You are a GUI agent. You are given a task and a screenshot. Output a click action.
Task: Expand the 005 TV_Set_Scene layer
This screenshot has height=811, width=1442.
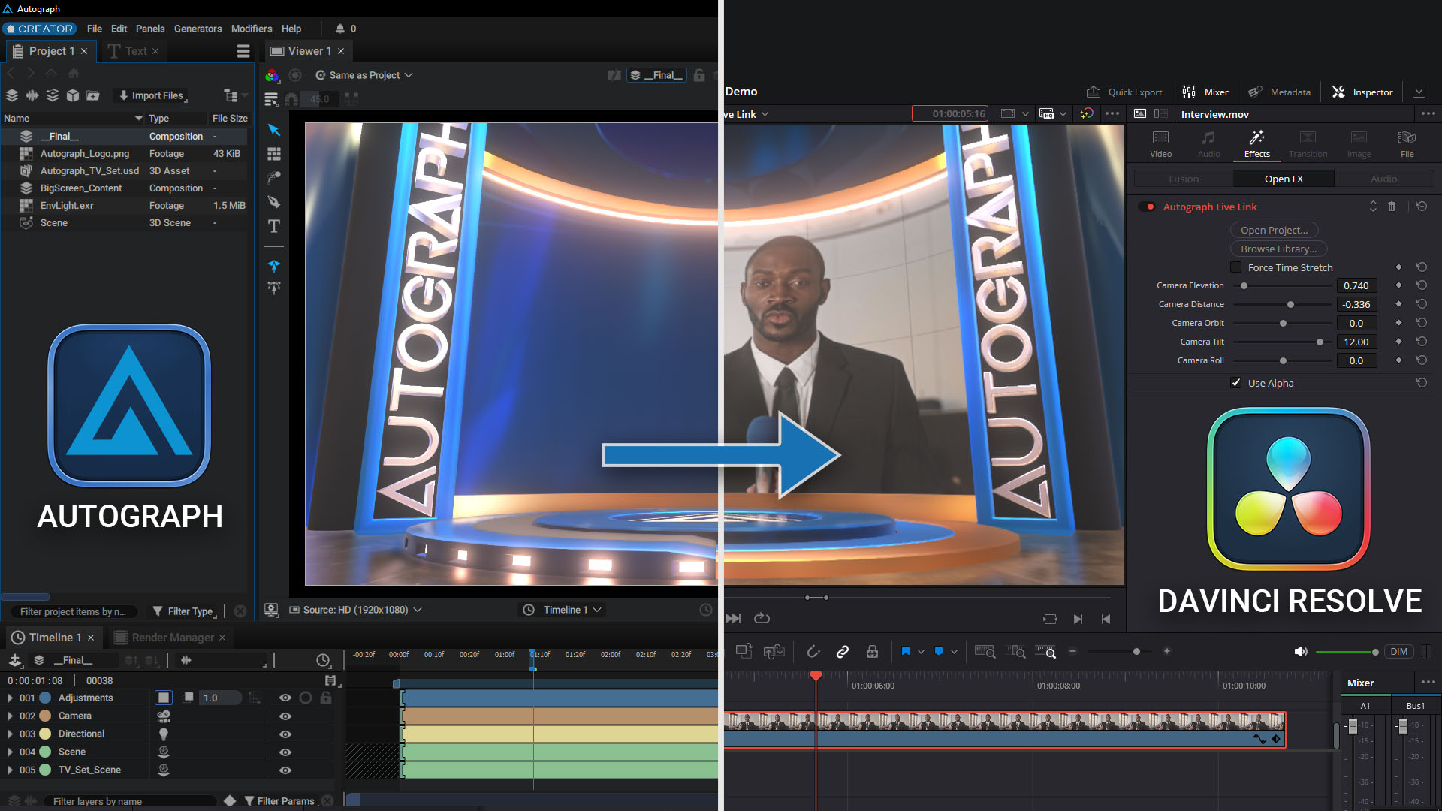10,770
